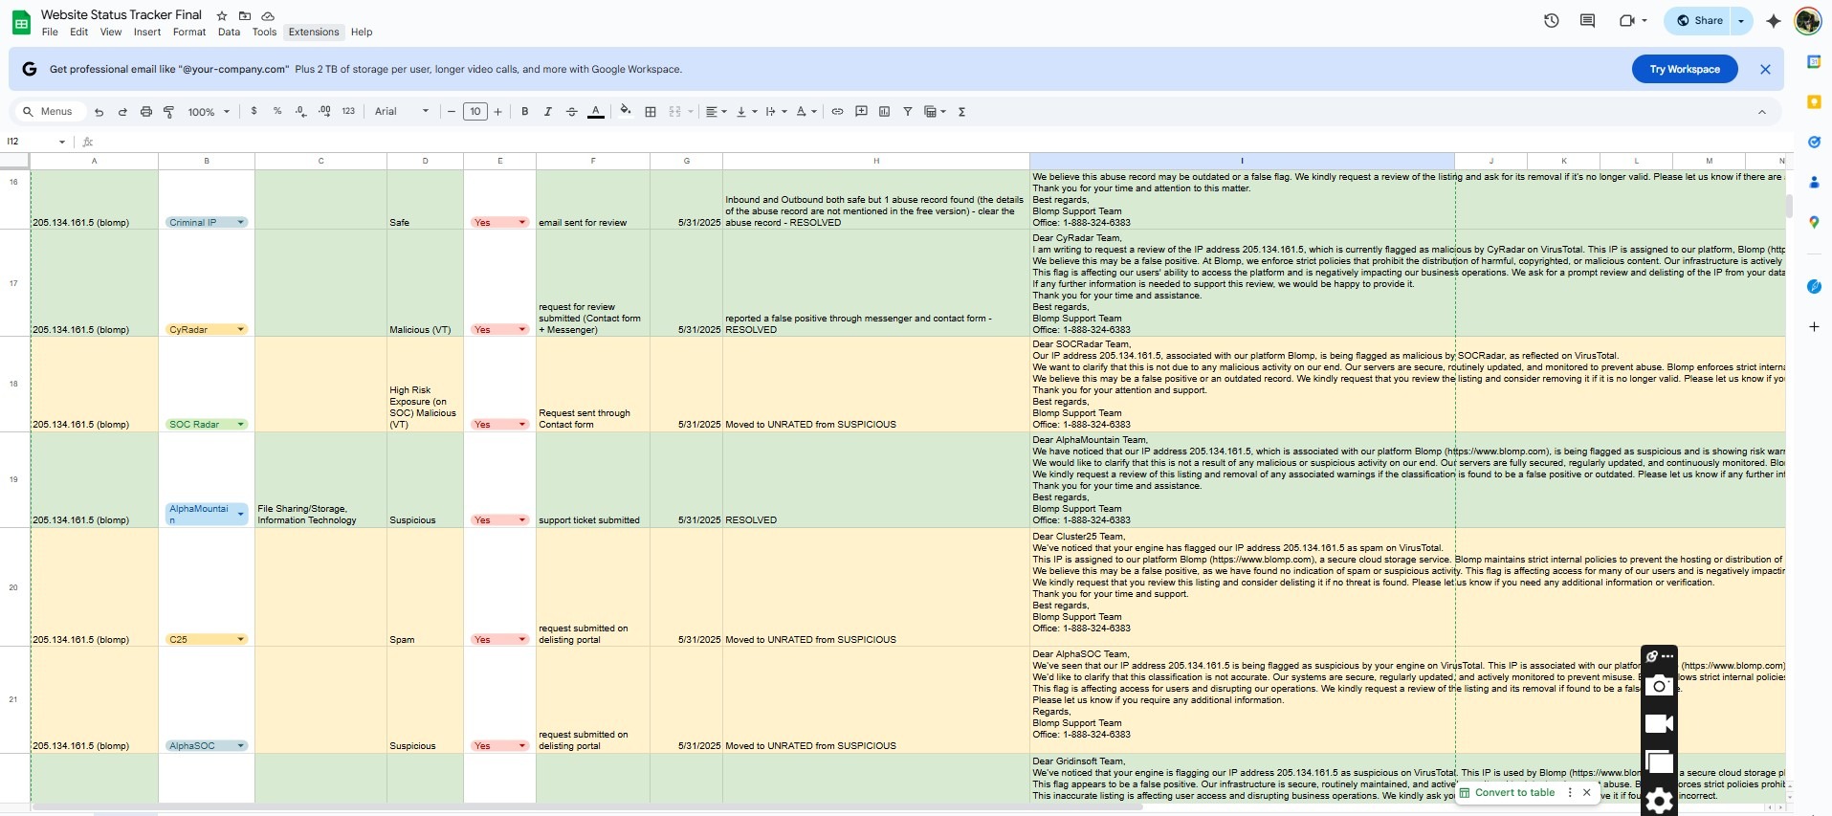Open vertical align dropdown
Screen dimensions: 1832x816
point(746,112)
